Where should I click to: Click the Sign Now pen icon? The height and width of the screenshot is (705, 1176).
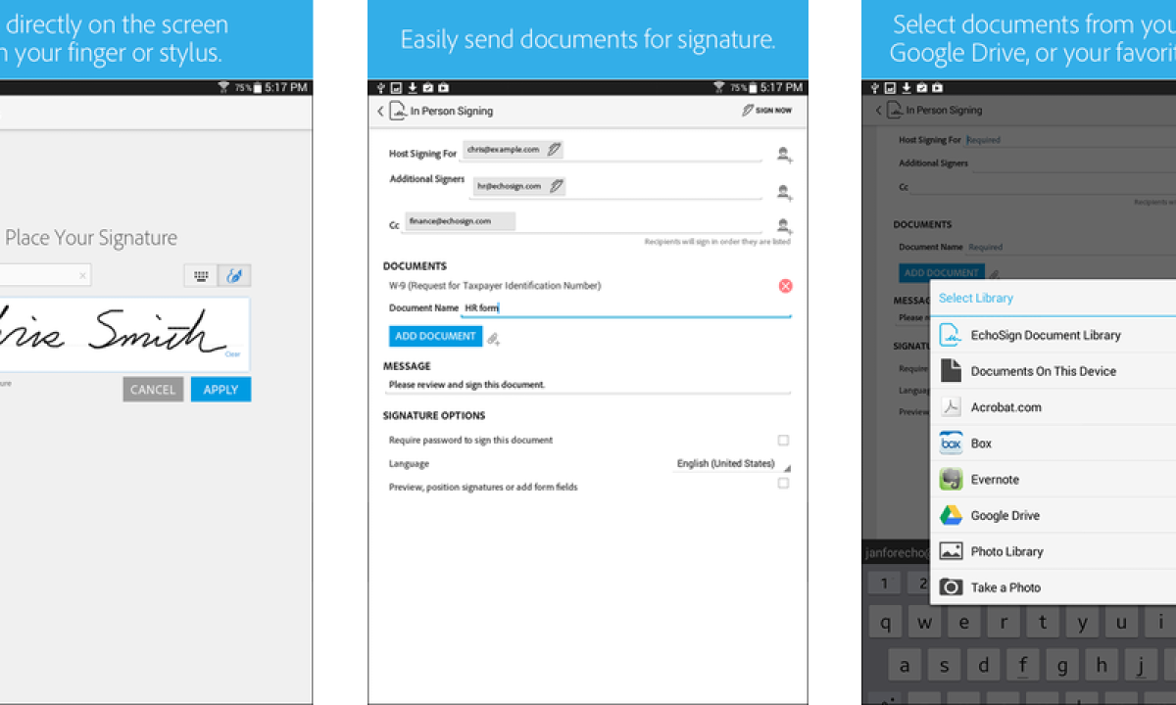(x=748, y=111)
